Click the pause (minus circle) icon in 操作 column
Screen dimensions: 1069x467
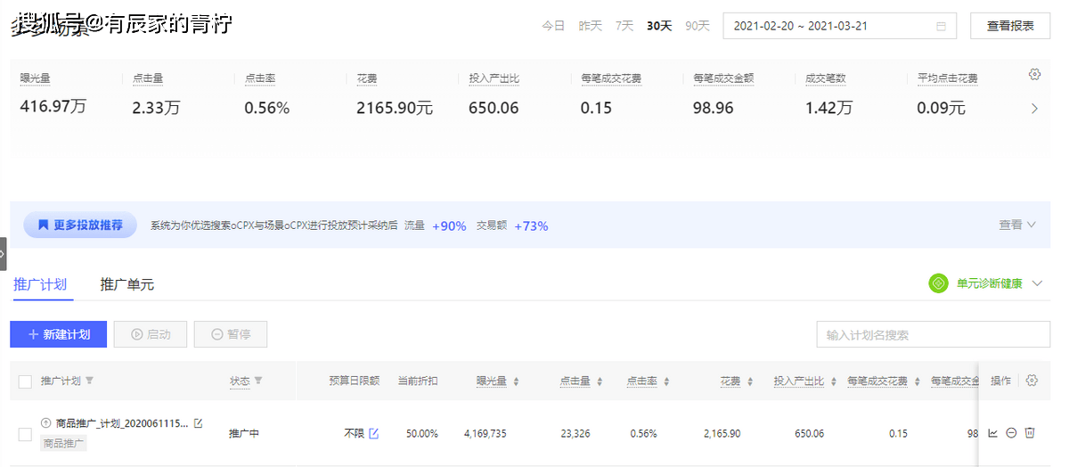tap(1011, 433)
